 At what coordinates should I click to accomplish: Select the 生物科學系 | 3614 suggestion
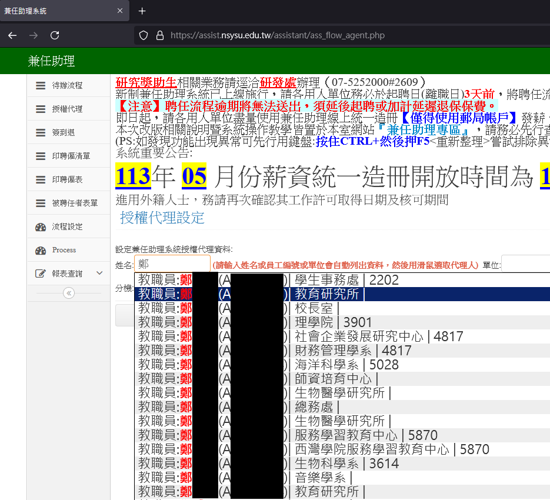[x=342, y=463]
